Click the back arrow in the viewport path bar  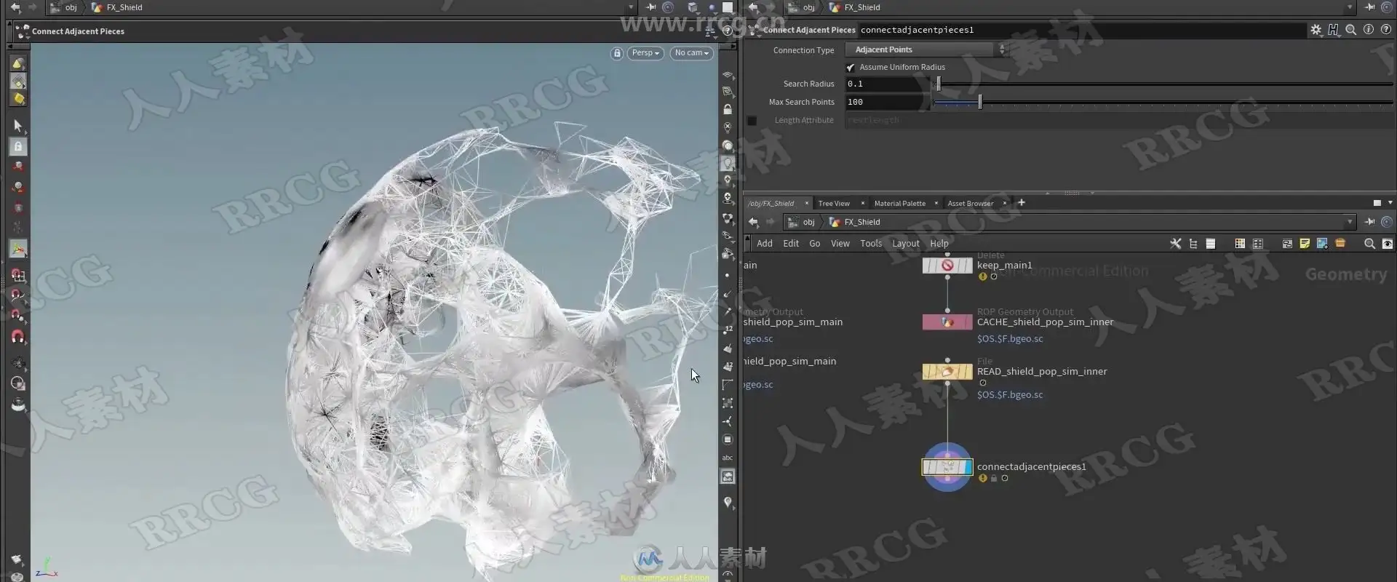tap(15, 7)
